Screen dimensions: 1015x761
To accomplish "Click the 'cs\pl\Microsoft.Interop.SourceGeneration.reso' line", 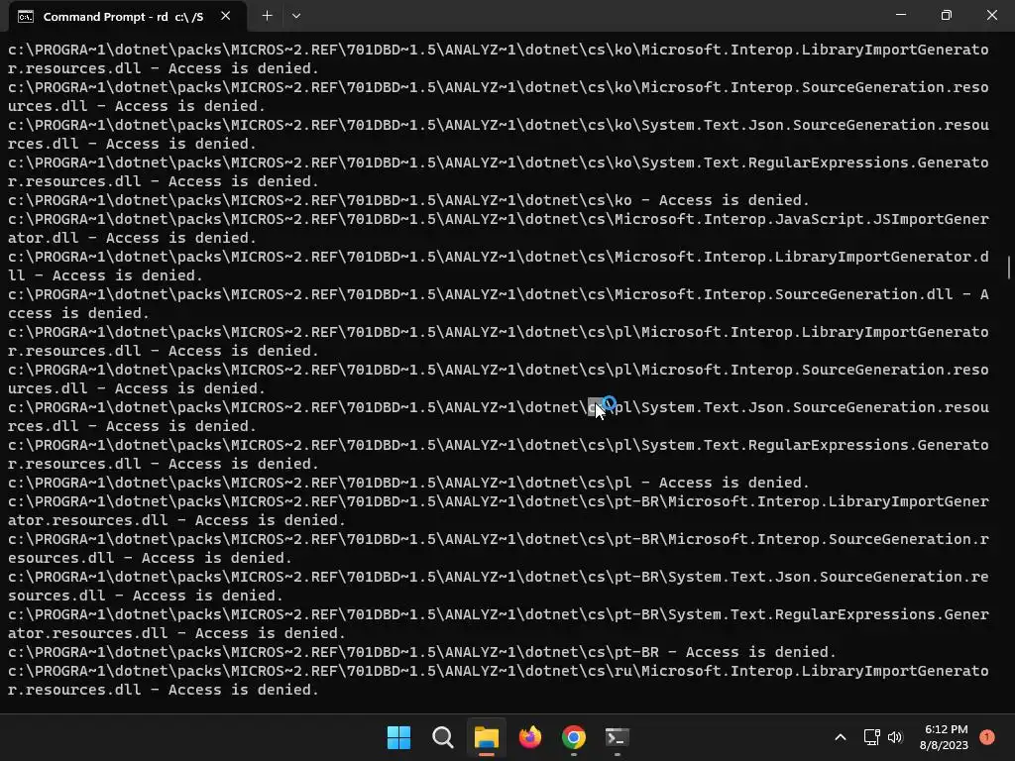I will [499, 370].
